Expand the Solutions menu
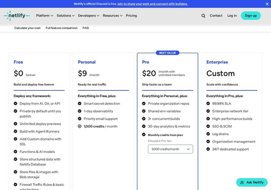271x190 pixels. pyautogui.click(x=66, y=16)
